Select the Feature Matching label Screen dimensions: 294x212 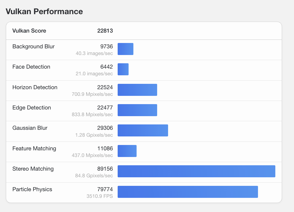(x=34, y=148)
